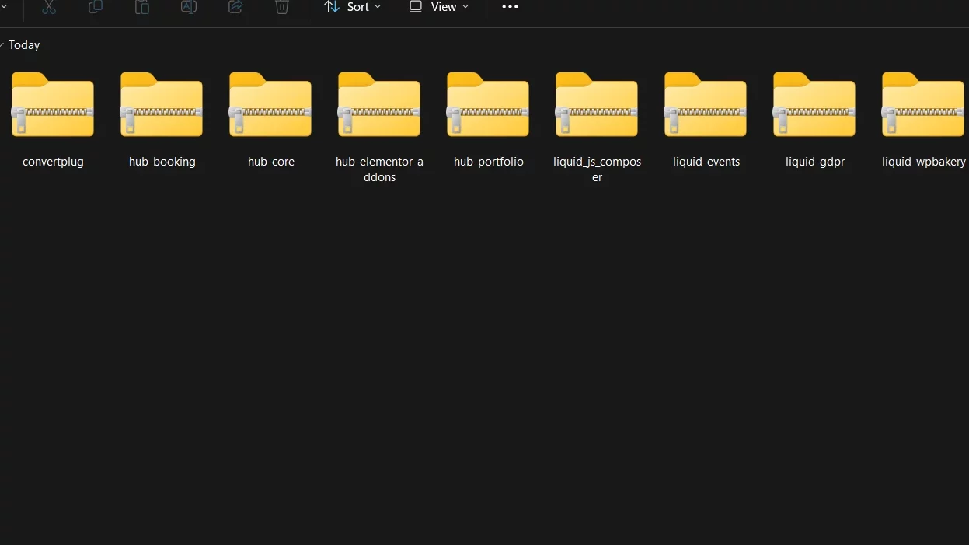
Task: Click the liquid-events zip archive
Action: (x=706, y=117)
